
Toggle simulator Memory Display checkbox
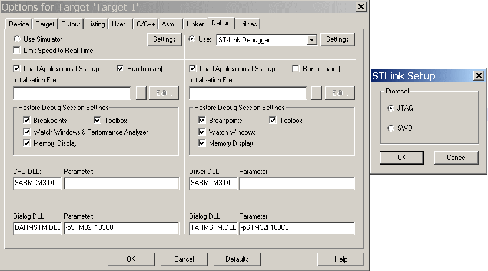pyautogui.click(x=26, y=143)
